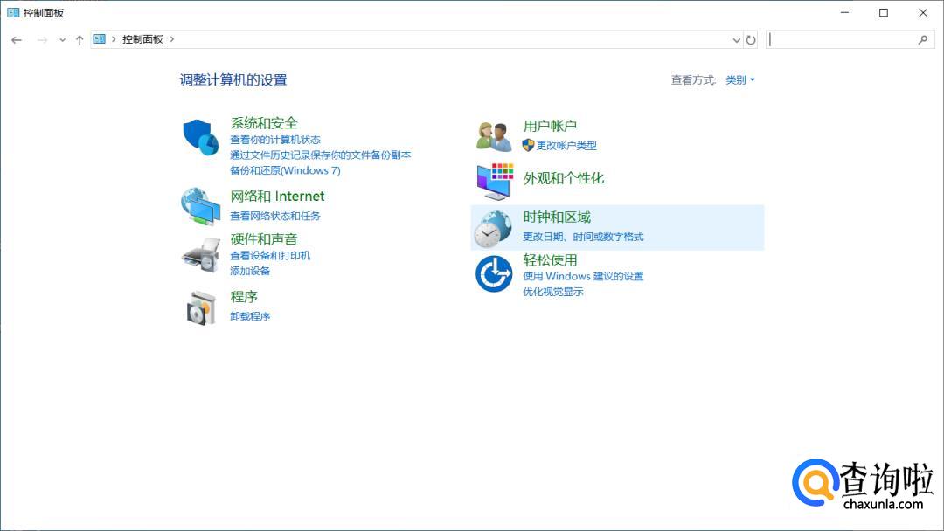The height and width of the screenshot is (531, 944).
Task: Open the 用户帐户 heading link
Action: point(551,126)
